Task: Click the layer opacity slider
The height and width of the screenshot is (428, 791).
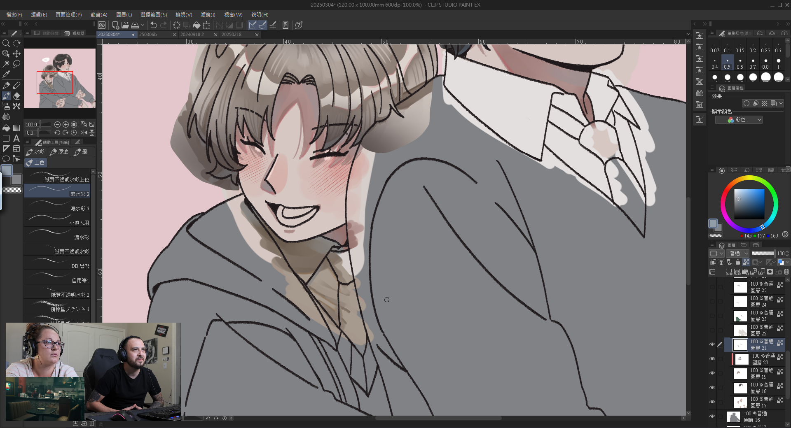Action: coord(763,254)
